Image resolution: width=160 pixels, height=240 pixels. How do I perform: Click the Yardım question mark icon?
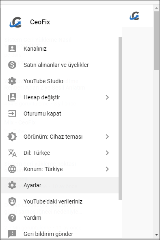click(12, 218)
